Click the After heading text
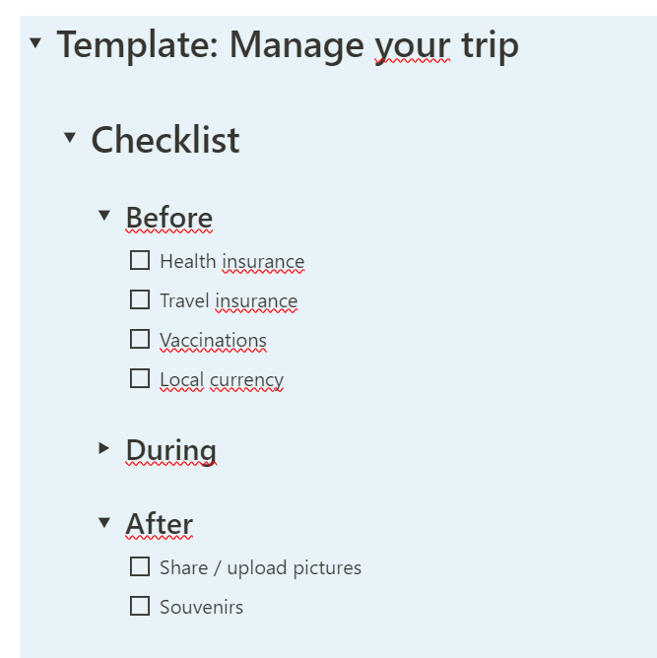The image size is (657, 658). coord(160,524)
